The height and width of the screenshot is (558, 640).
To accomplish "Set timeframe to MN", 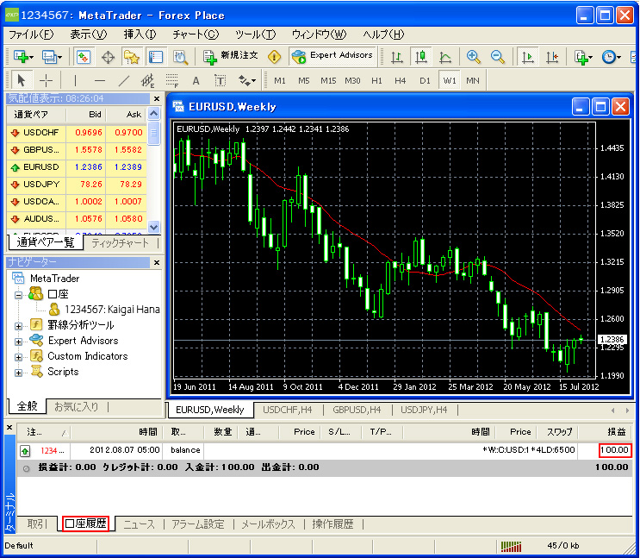I will coord(473,80).
